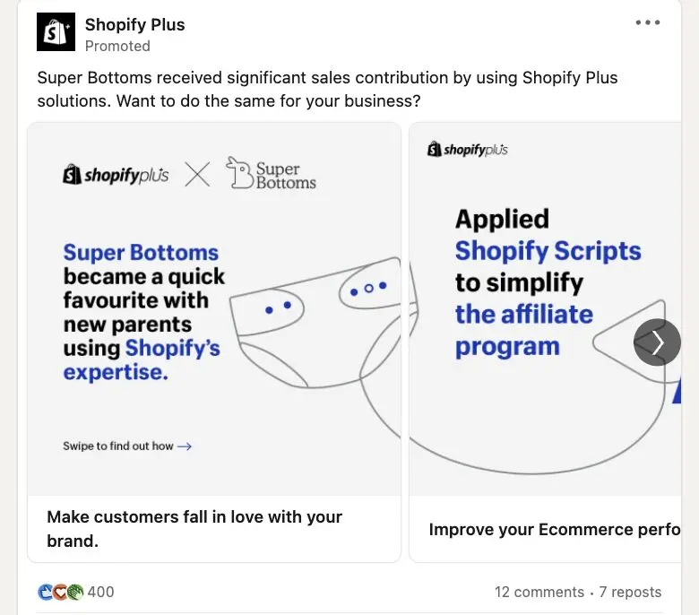699x615 pixels.
Task: Click the shopifyplus logo on second slide
Action: 468,150
